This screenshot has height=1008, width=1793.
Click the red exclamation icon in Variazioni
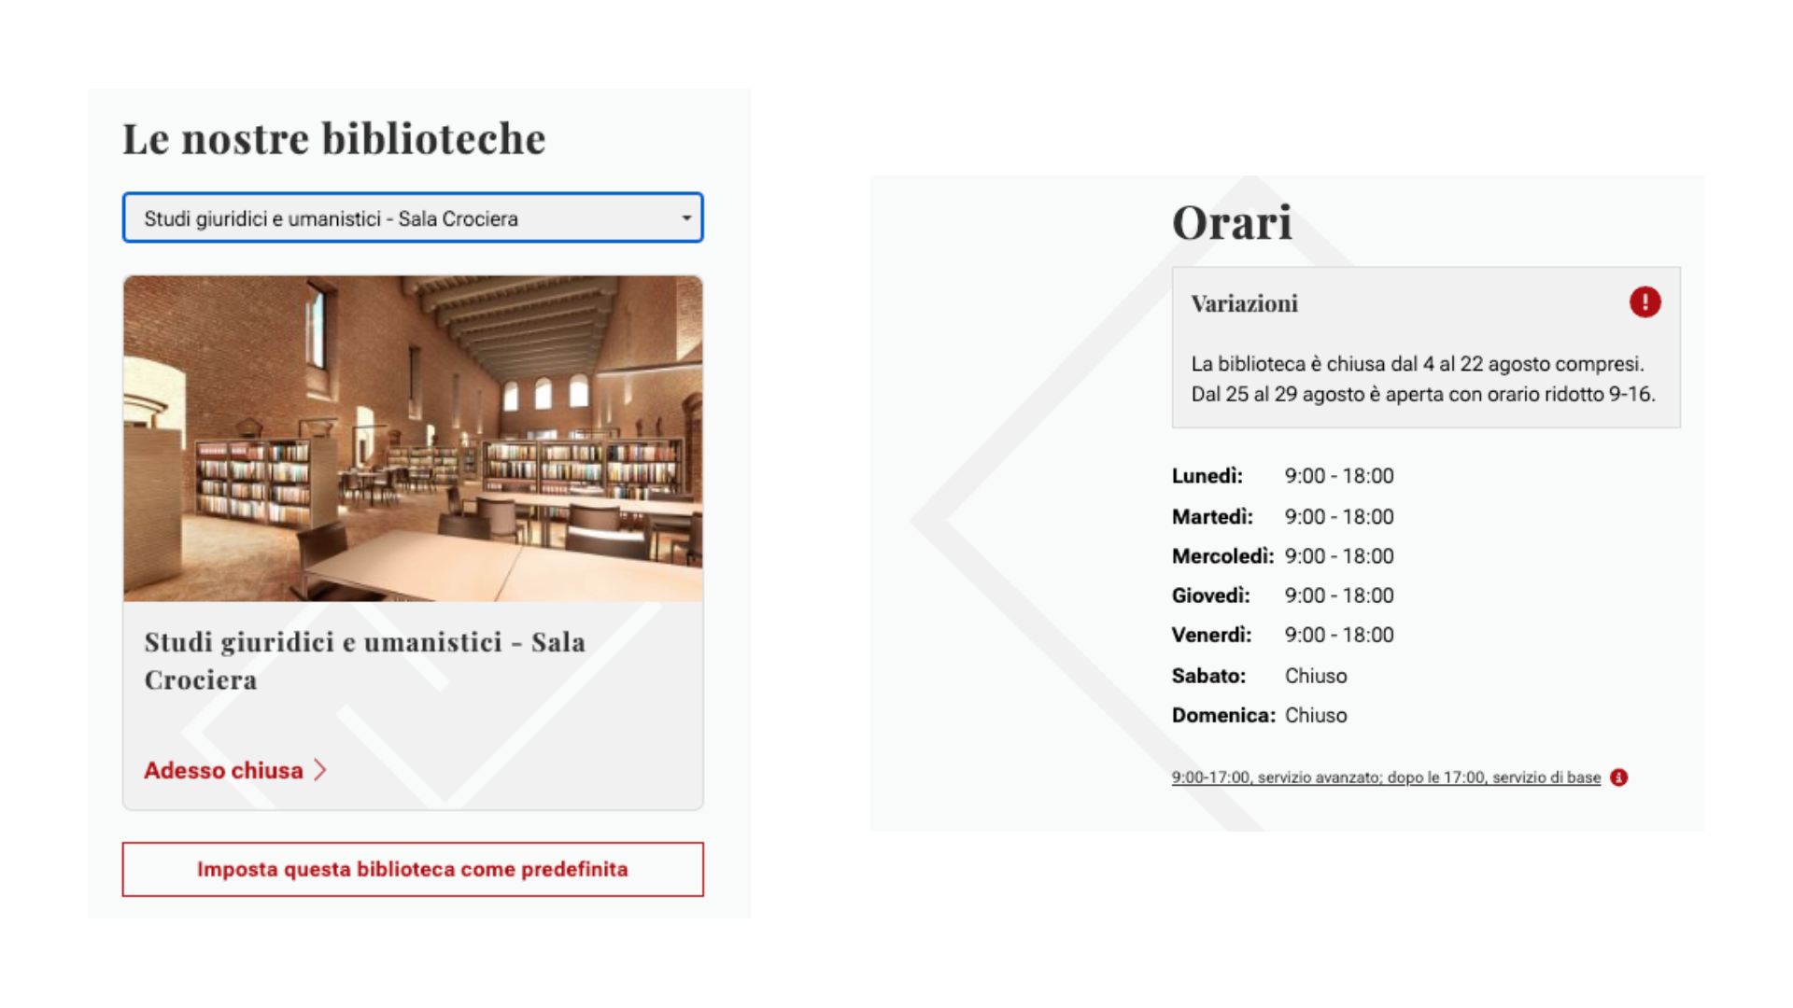click(x=1645, y=302)
